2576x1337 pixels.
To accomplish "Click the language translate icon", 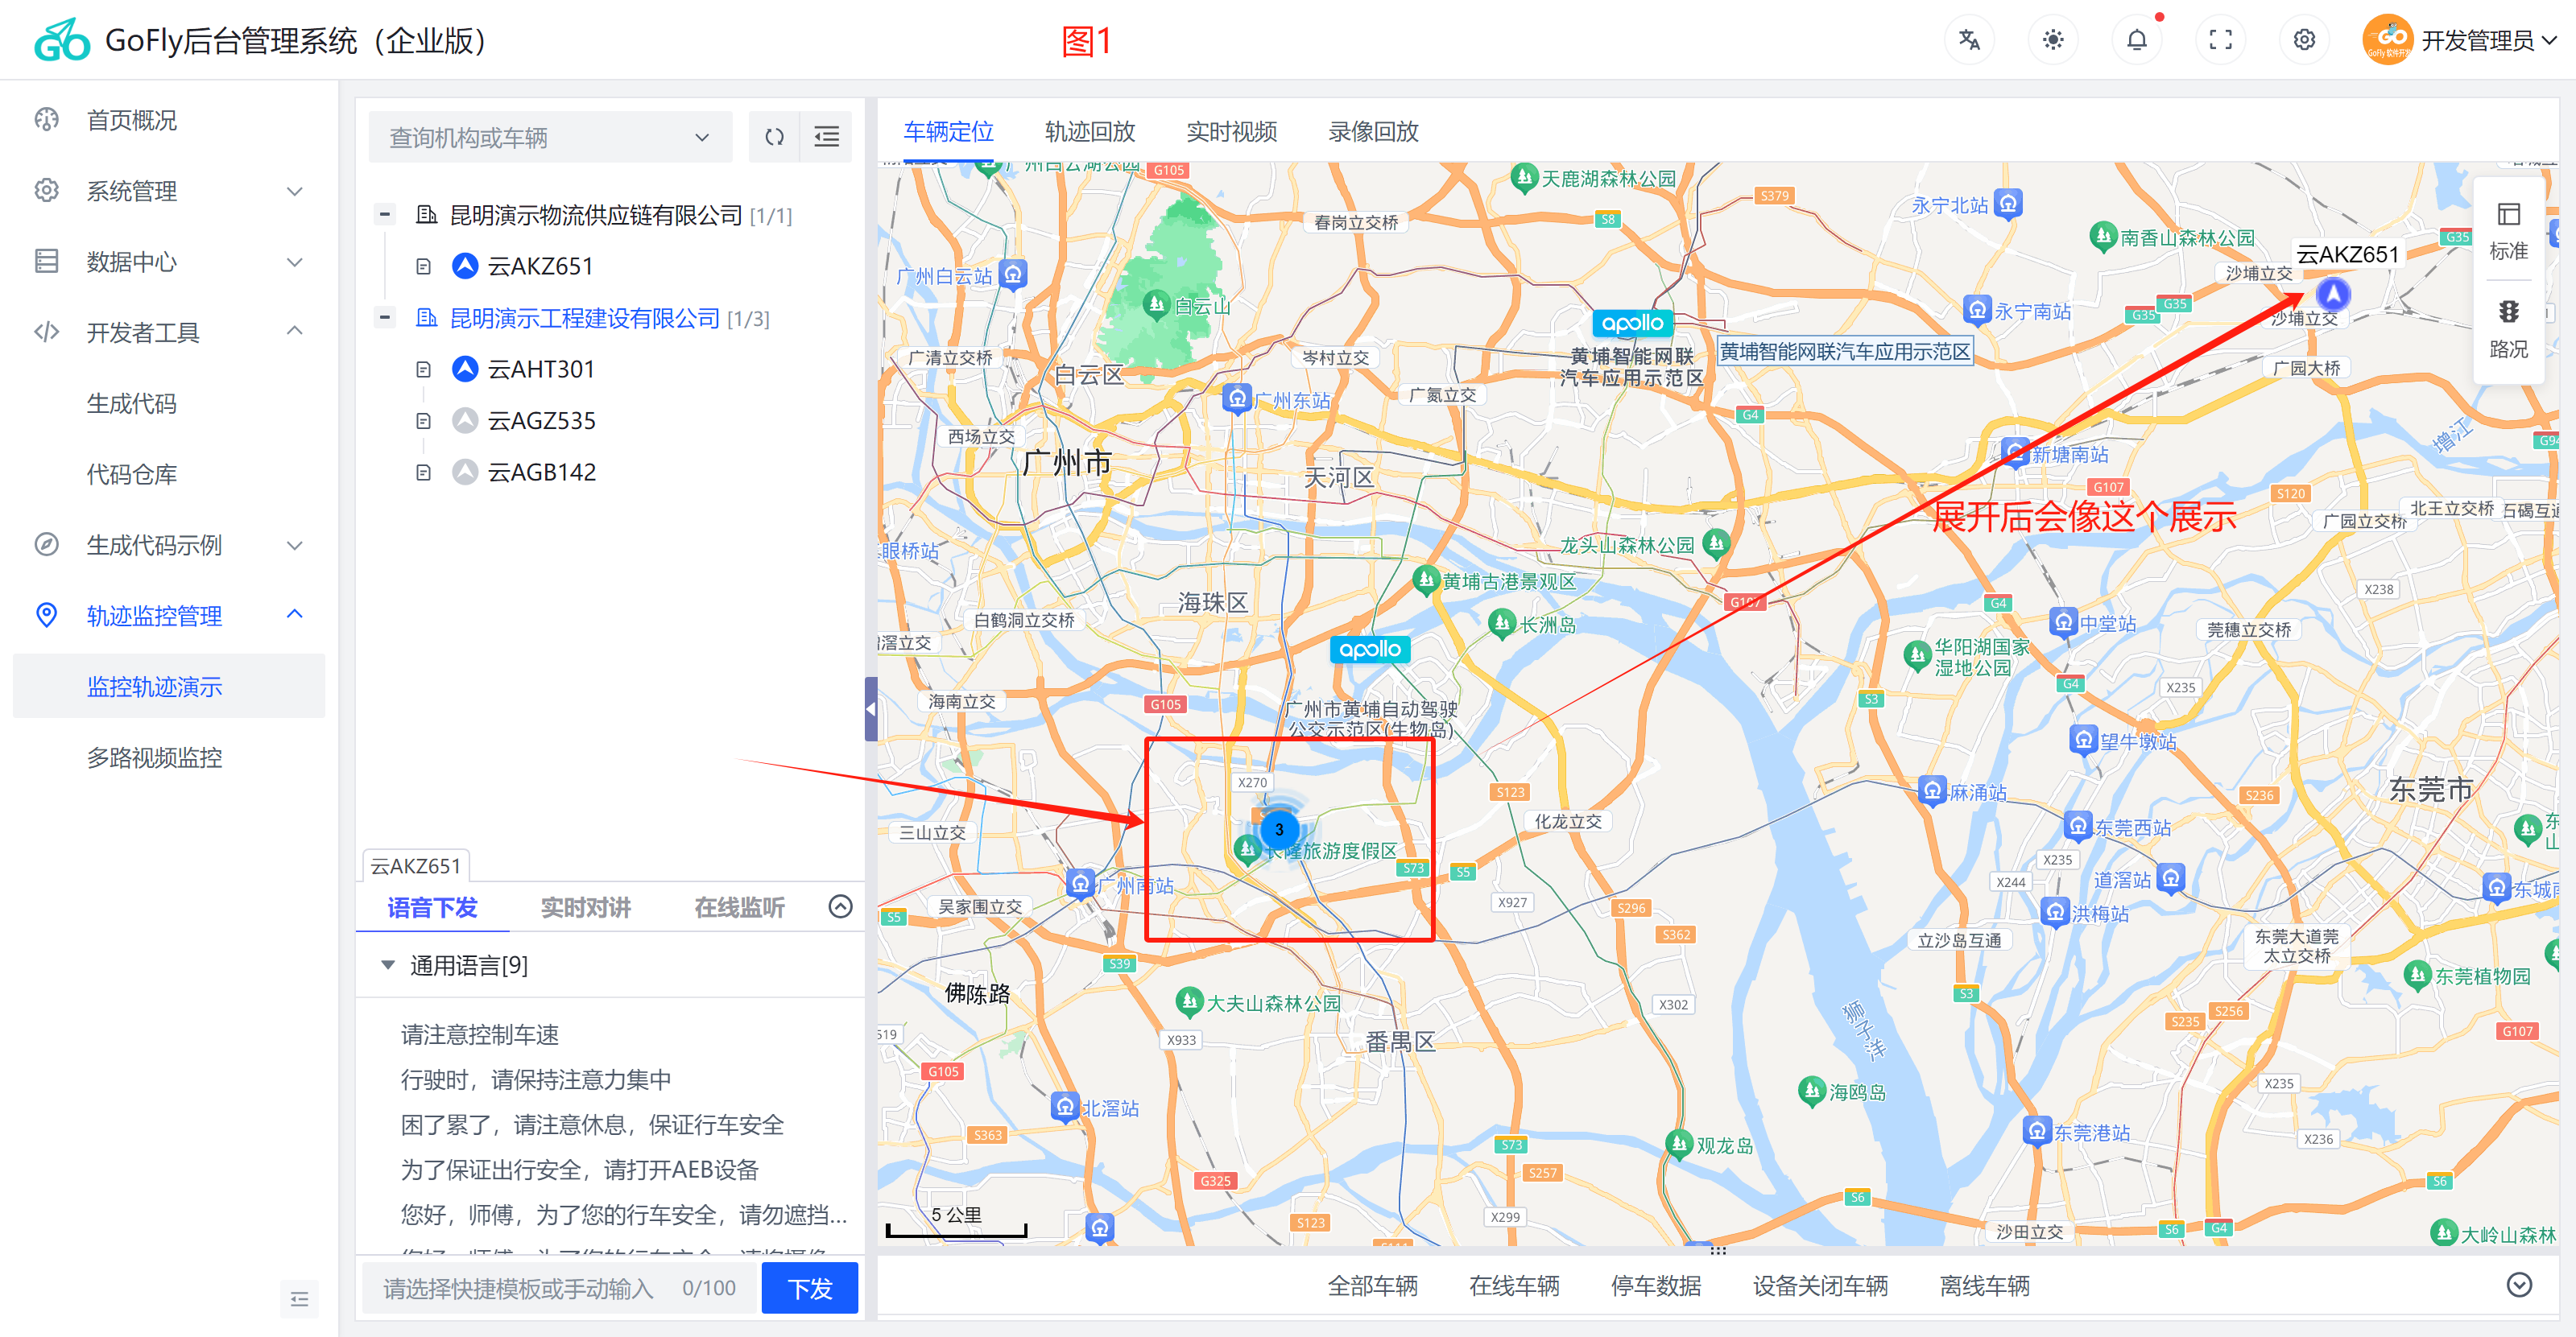I will (1969, 40).
